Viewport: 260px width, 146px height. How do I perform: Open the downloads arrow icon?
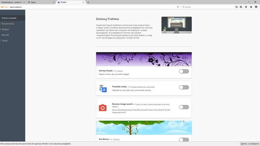coord(246,7)
